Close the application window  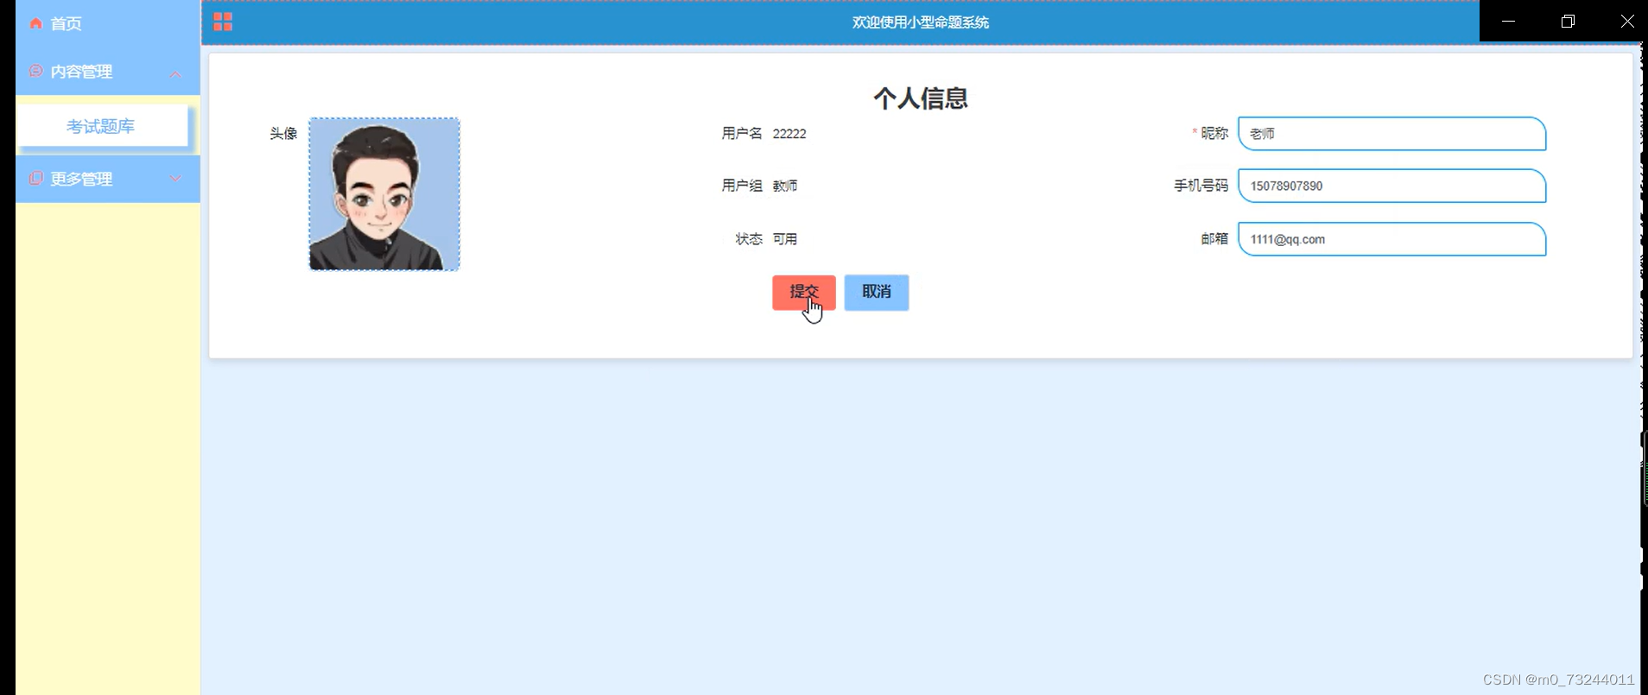pyautogui.click(x=1627, y=21)
